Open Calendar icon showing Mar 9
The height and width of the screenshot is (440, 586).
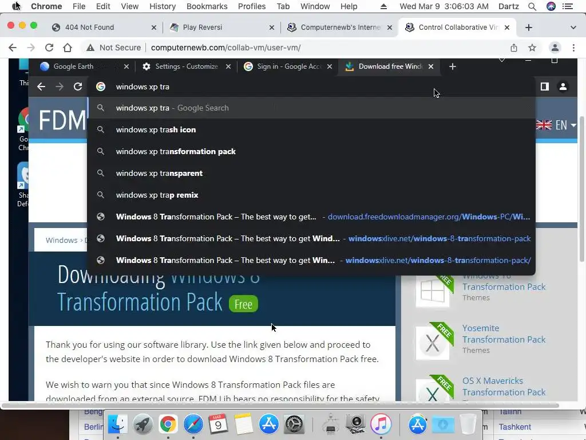click(218, 425)
